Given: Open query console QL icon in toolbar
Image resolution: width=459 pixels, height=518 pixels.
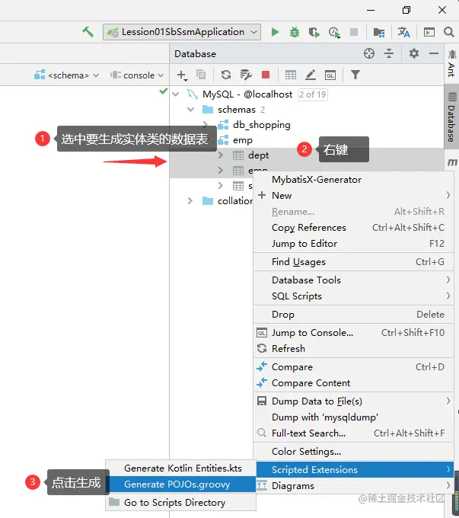Looking at the screenshot, I should point(330,75).
